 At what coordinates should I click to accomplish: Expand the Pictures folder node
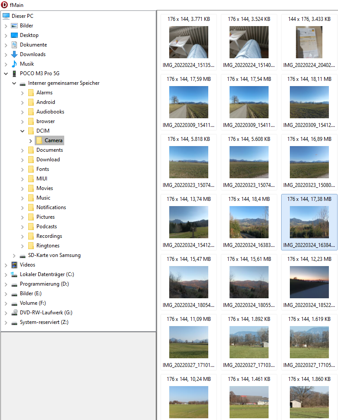23,217
